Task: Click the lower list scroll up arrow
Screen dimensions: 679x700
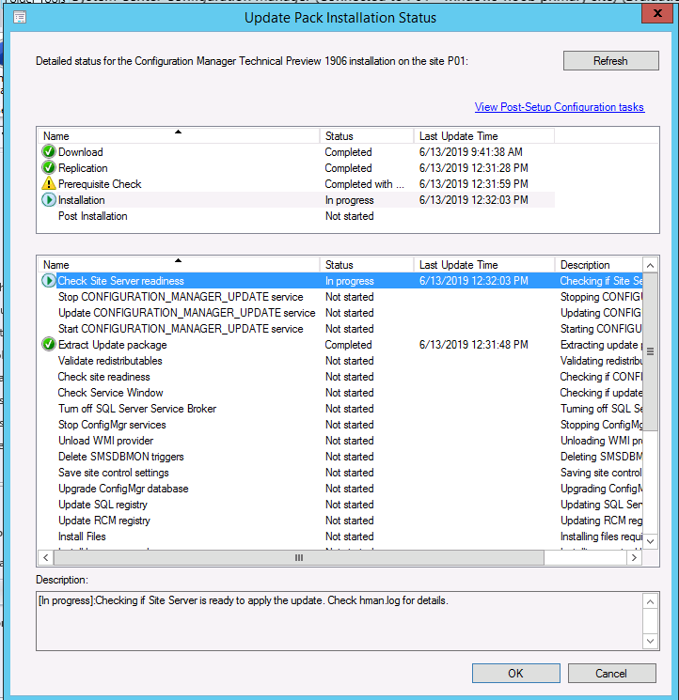Action: point(651,265)
